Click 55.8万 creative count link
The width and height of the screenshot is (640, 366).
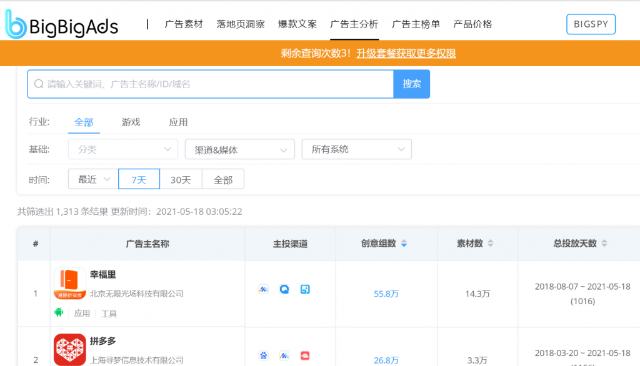coord(386,294)
